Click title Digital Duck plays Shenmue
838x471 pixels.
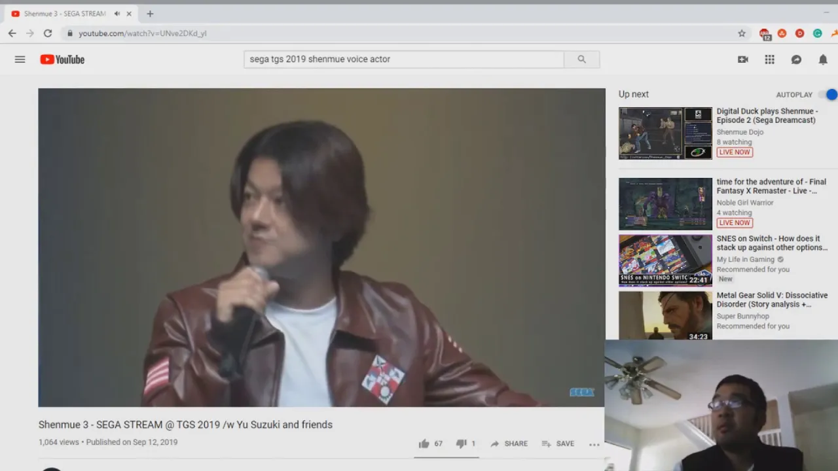(x=767, y=116)
